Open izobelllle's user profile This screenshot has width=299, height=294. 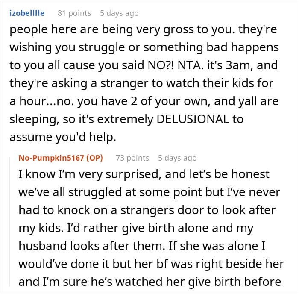click(26, 13)
